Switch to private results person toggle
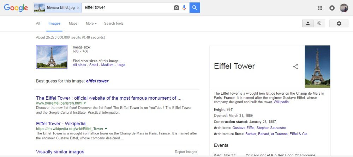 (x=308, y=23)
